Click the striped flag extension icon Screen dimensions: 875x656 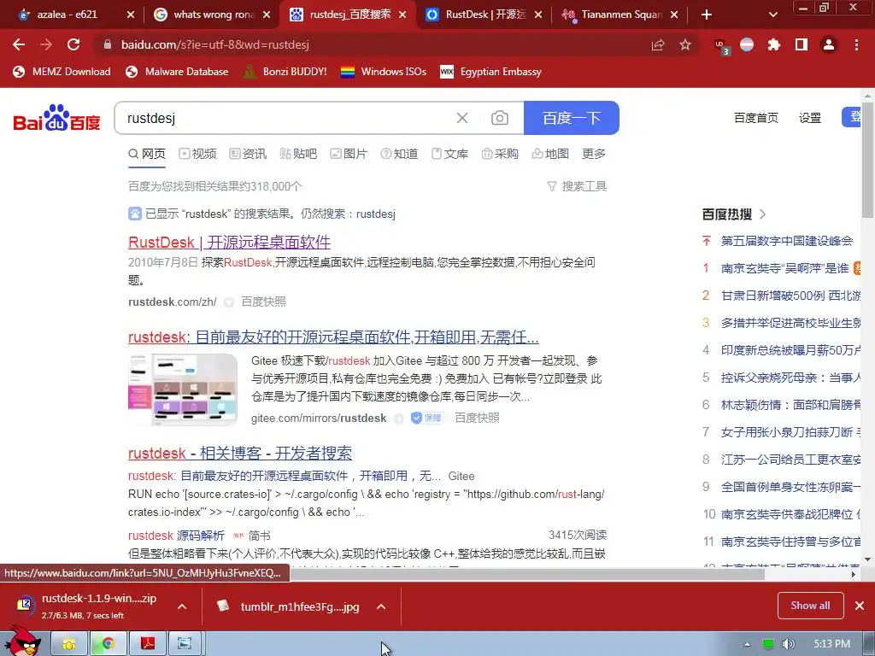click(x=747, y=44)
